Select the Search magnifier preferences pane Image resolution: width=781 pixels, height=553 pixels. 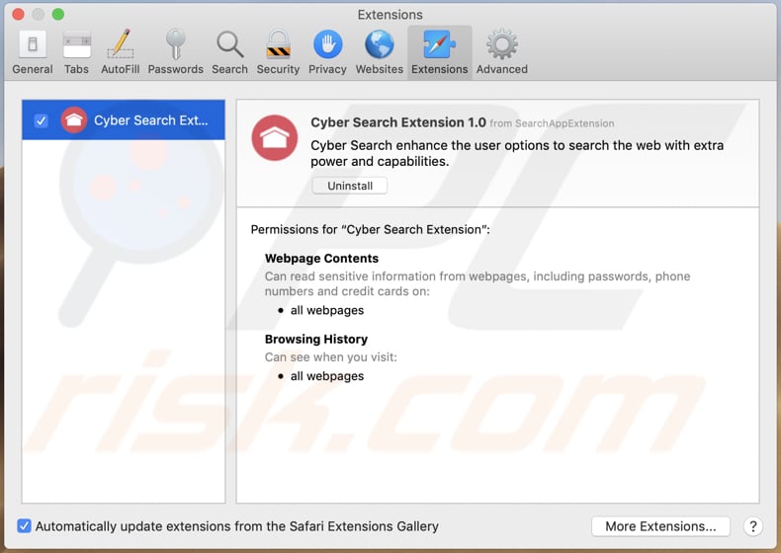229,51
